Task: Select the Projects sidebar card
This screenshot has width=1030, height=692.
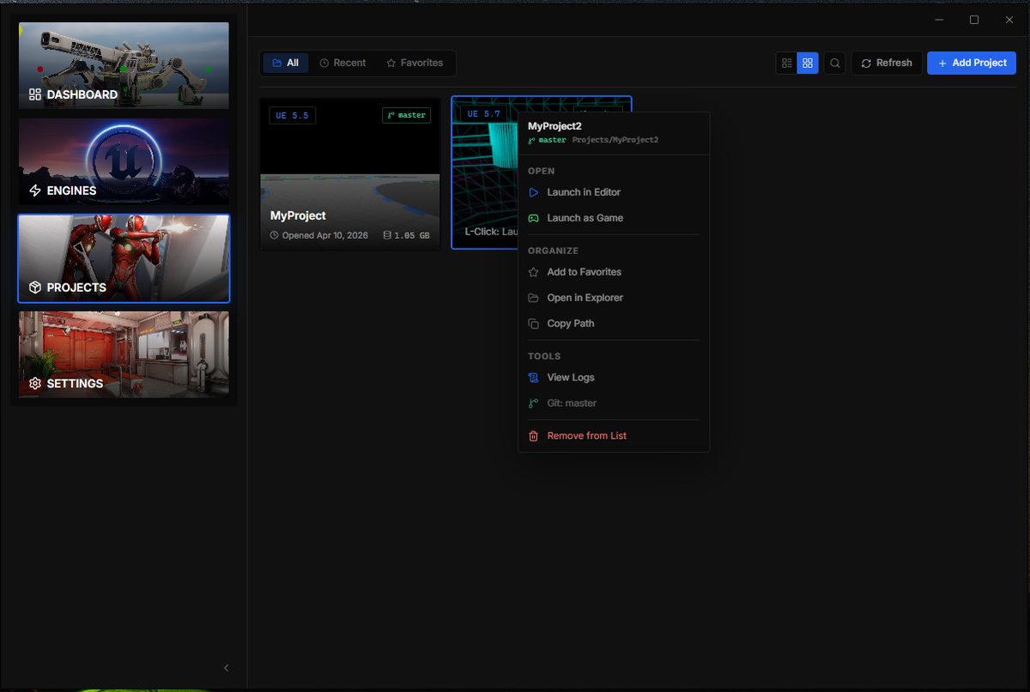Action: point(124,258)
